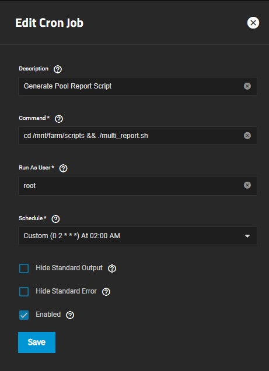
Task: Clear the Run As User value
Action: click(x=247, y=185)
